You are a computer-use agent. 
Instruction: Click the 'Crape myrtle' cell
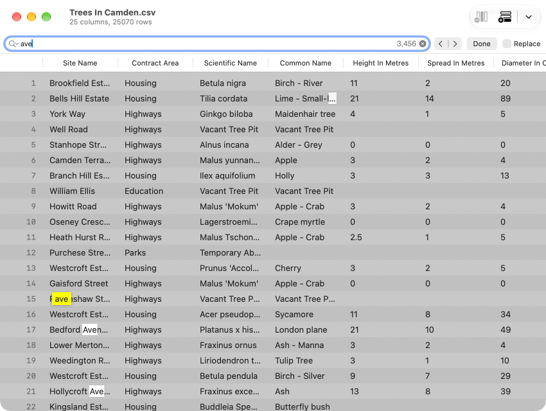click(x=300, y=222)
